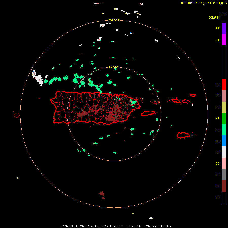Click the Vieques island outline
This screenshot has height=228, width=228.
(x=148, y=113)
